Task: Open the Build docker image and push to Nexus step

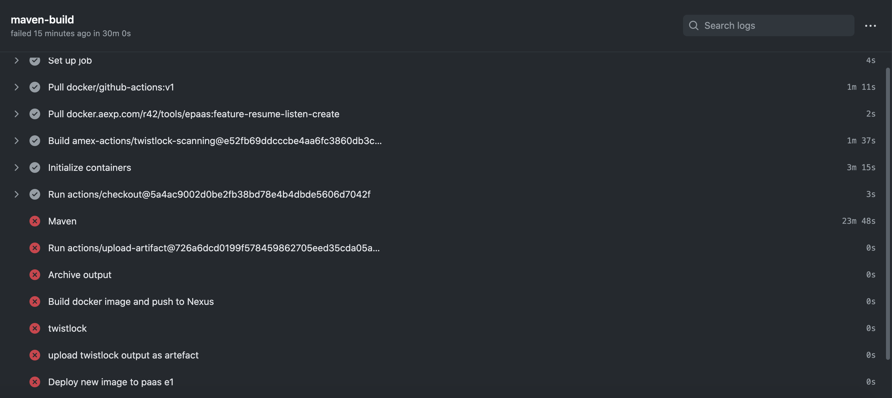Action: 131,302
